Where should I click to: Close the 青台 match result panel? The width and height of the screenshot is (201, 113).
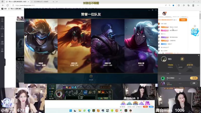click(199, 55)
